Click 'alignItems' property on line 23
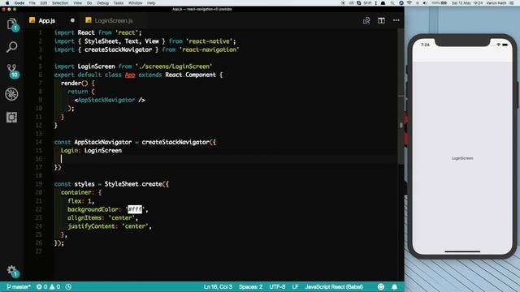The width and height of the screenshot is (520, 292). point(84,218)
